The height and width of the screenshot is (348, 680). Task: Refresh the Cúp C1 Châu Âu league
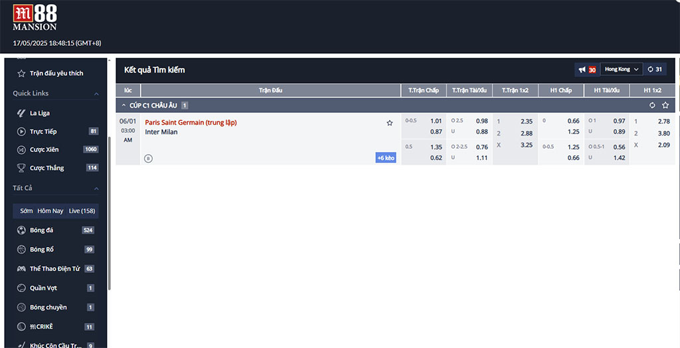click(x=652, y=106)
